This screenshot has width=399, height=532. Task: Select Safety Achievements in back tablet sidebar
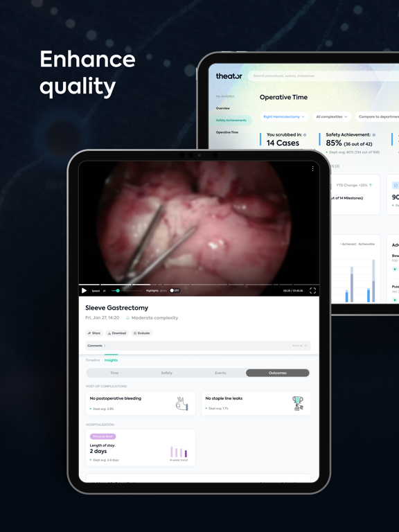pos(231,121)
